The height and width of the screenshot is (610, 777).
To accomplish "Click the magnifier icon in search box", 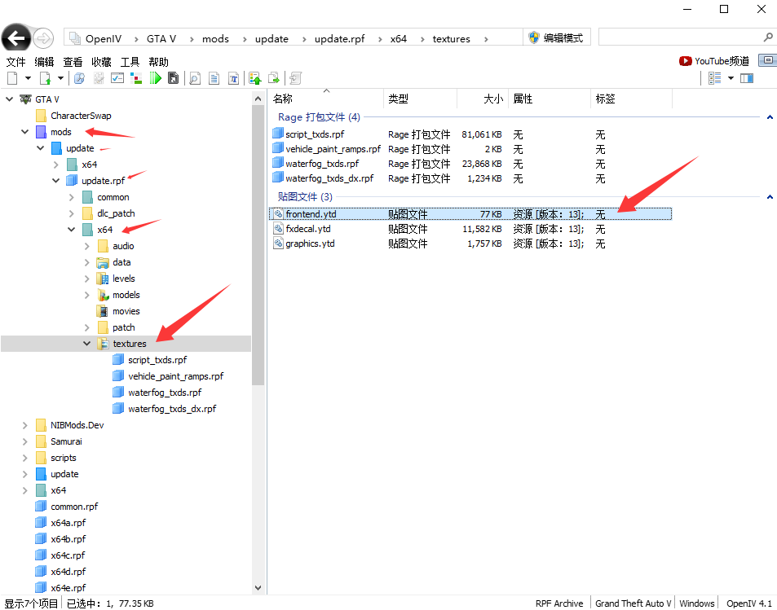I will 768,37.
